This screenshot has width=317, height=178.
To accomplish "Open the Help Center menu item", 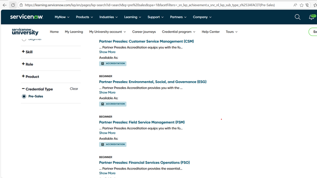I will click(211, 32).
